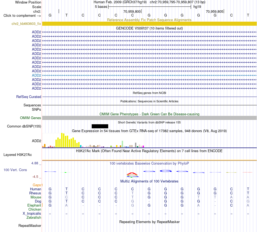The width and height of the screenshot is (257, 232).
Task: Select the Elephant alignment row label
Action: 34,205
